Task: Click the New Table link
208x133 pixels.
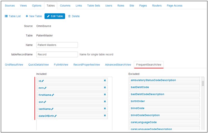Action: (34, 16)
